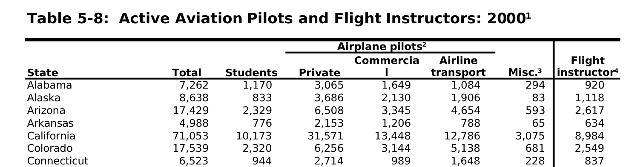Click the Airline transport header
The width and height of the screenshot is (626, 167).
coord(458,67)
